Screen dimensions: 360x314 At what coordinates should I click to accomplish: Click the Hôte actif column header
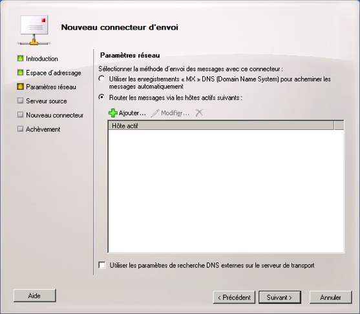tap(221, 125)
